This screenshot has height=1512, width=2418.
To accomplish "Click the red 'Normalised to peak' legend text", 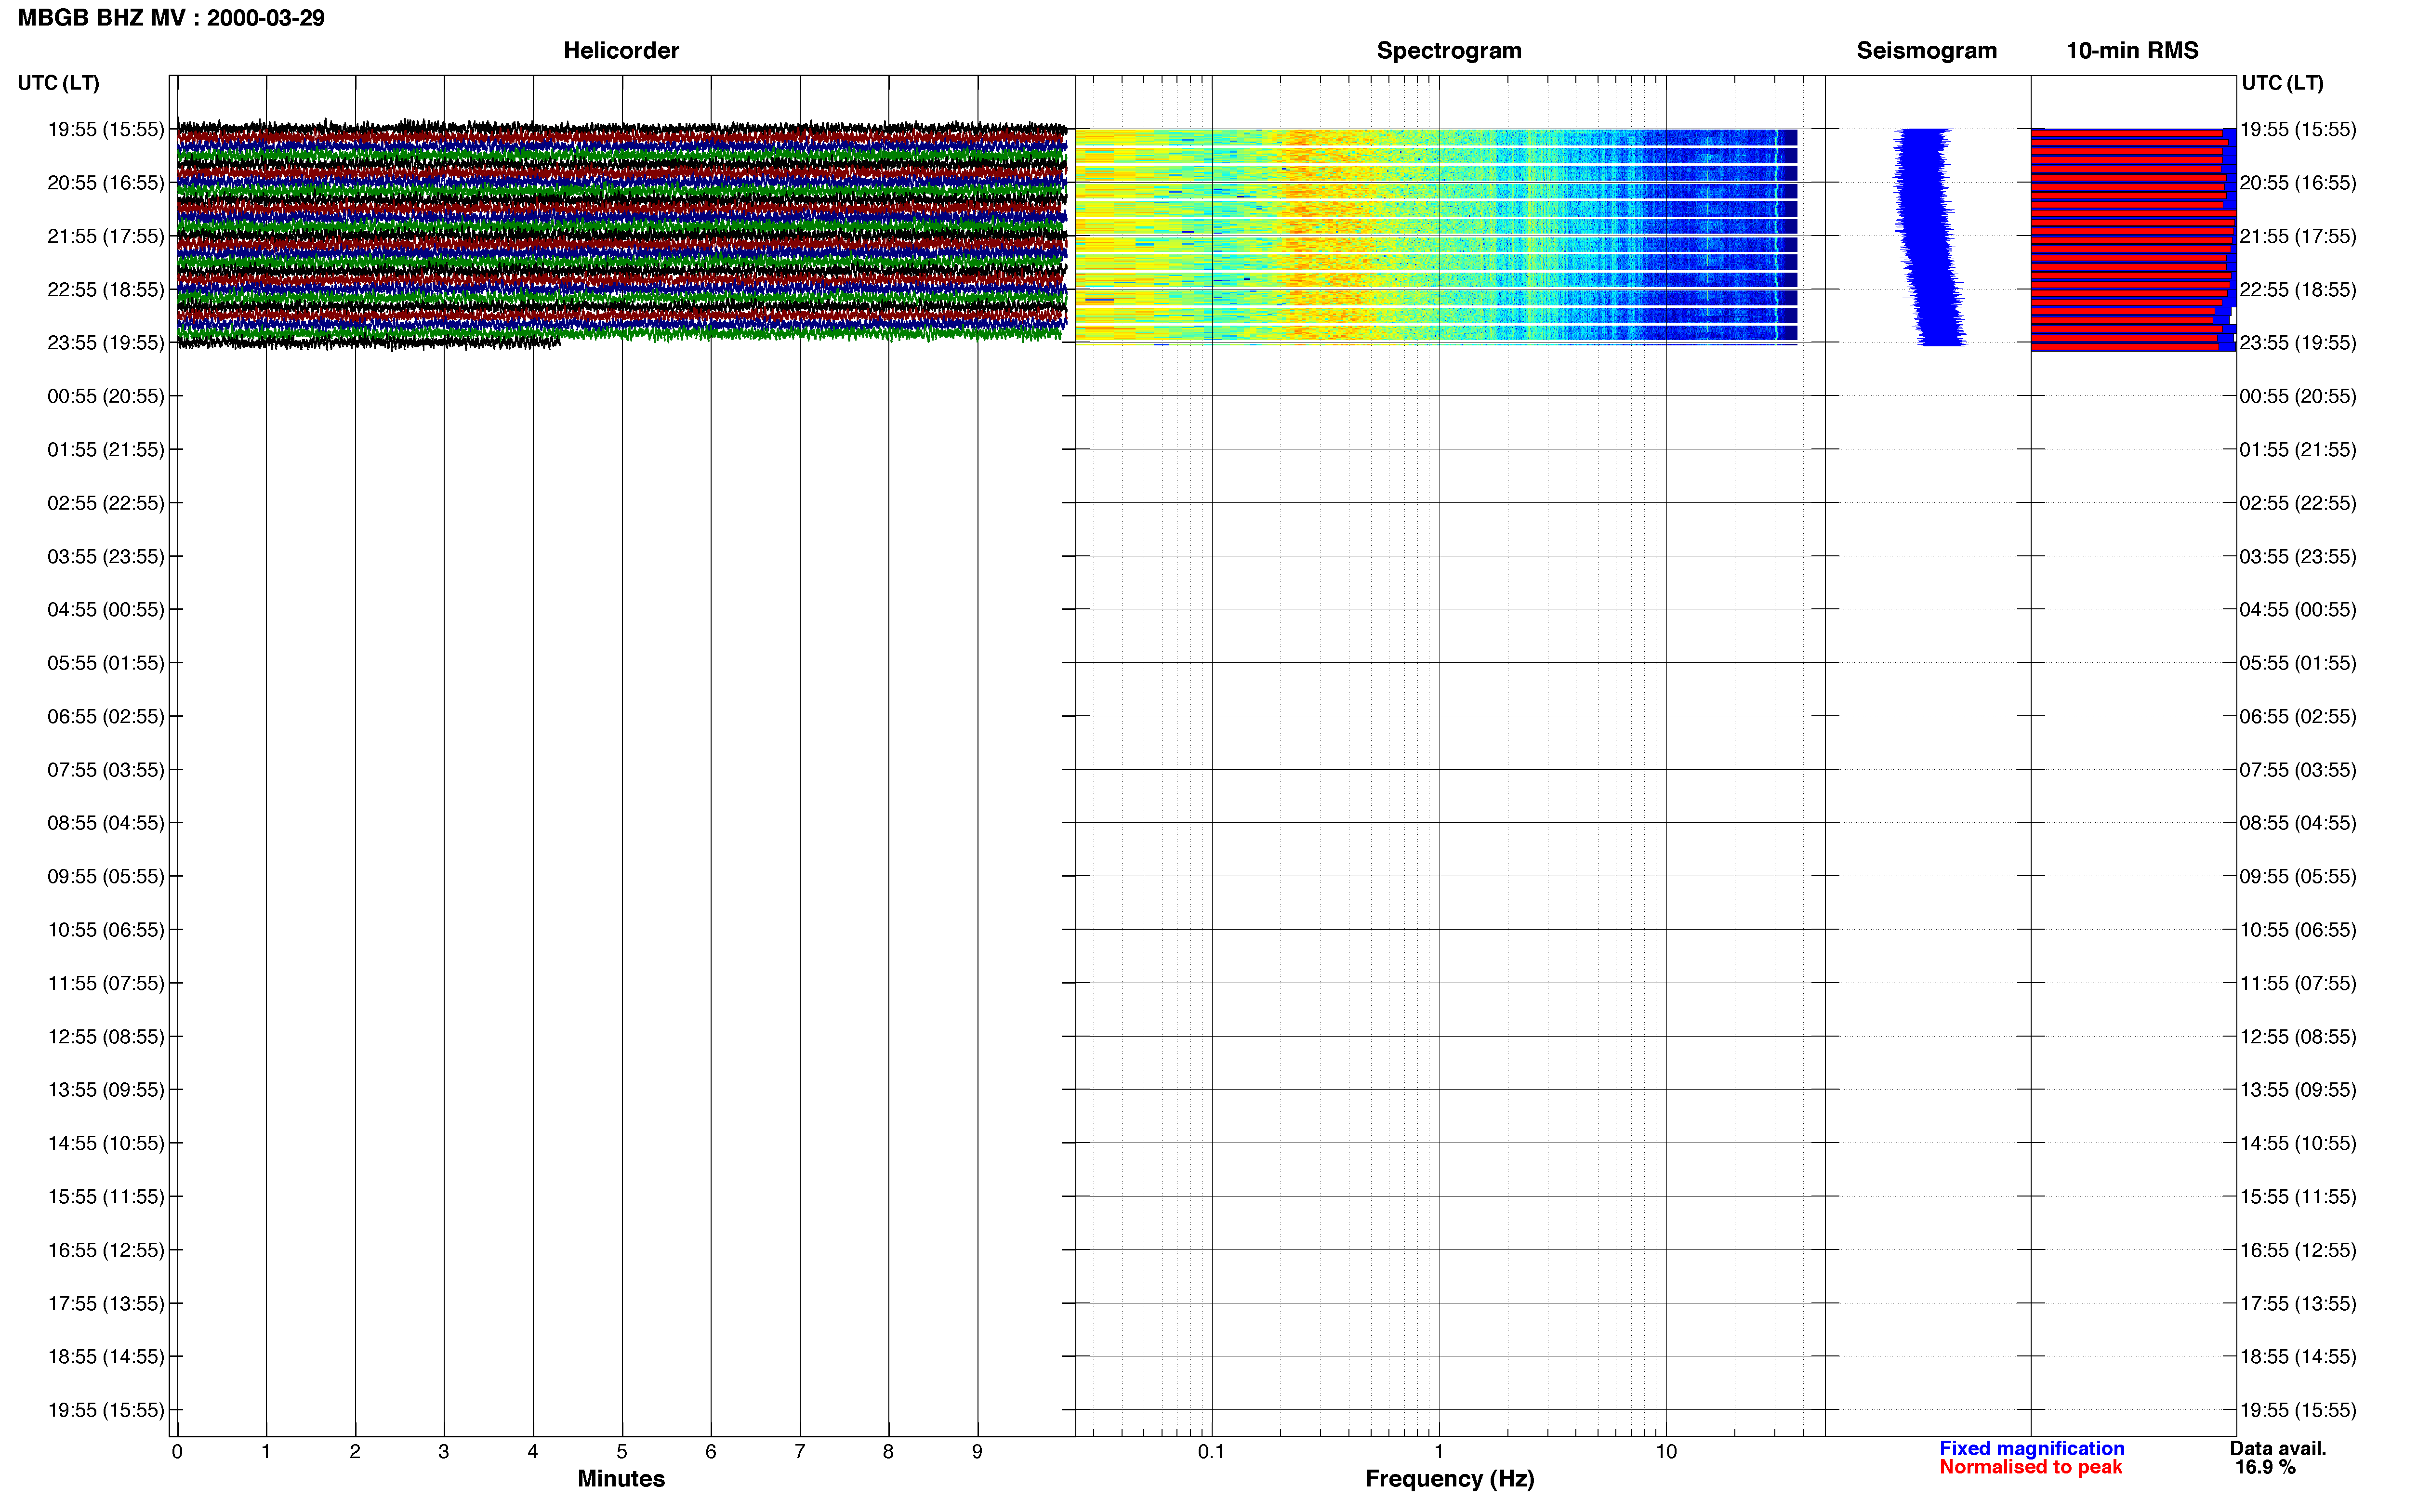I will coord(2030,1467).
